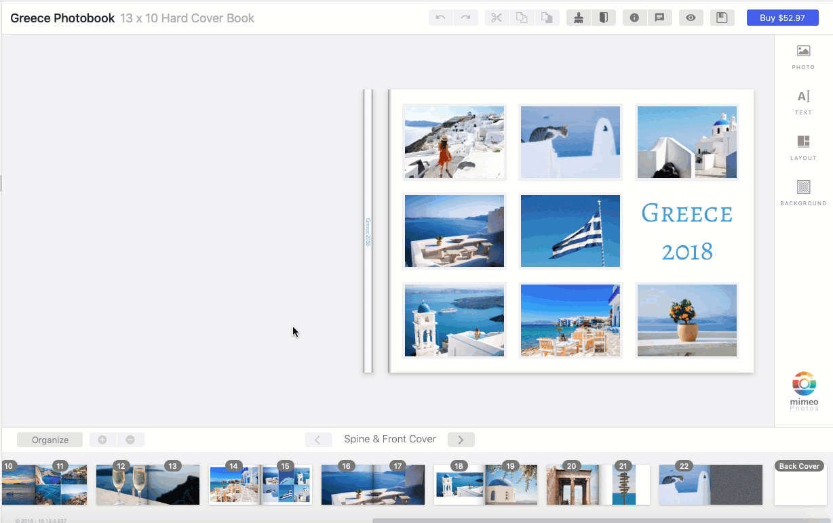Open the Text panel
The image size is (833, 523).
[x=803, y=100]
